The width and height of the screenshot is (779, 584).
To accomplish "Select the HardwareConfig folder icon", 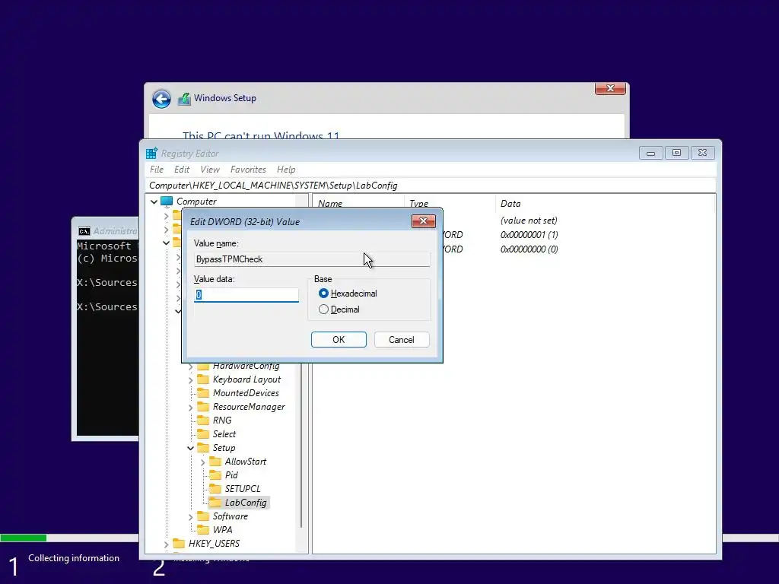I will [203, 367].
